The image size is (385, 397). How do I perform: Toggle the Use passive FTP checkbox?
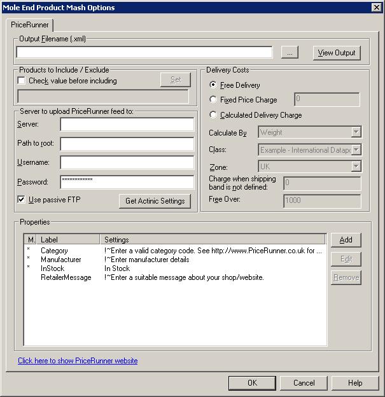pyautogui.click(x=21, y=200)
